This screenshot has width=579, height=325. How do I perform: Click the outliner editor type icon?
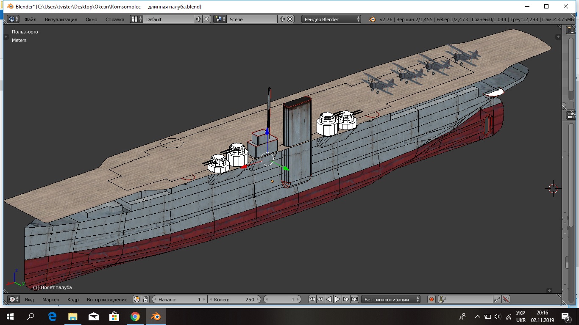click(570, 30)
